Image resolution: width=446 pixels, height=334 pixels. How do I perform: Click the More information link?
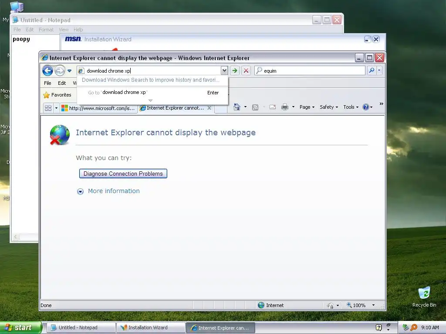[x=114, y=191]
